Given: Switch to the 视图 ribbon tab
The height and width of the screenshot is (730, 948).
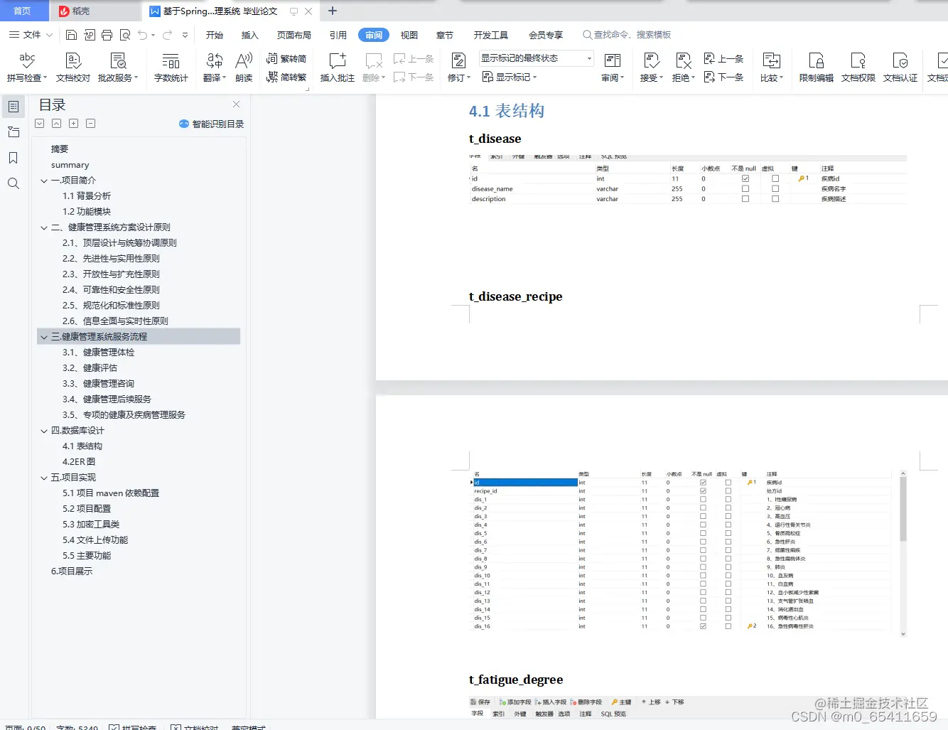Looking at the screenshot, I should pos(409,35).
